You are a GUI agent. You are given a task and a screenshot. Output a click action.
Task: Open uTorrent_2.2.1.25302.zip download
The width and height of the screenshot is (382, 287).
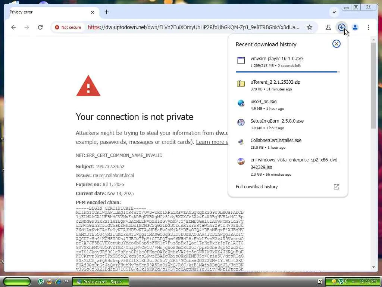(x=288, y=86)
